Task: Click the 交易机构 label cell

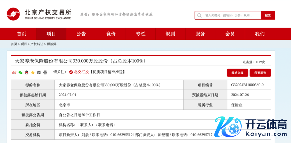Action: (33, 135)
